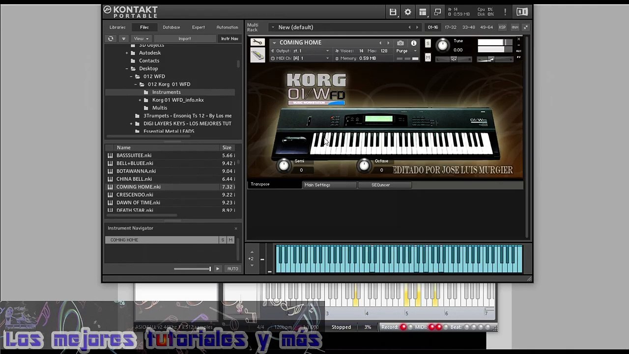Click the Octave knob
The image size is (629, 354).
(364, 166)
